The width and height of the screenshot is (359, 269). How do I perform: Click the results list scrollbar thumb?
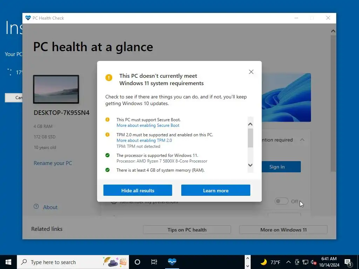[250, 138]
